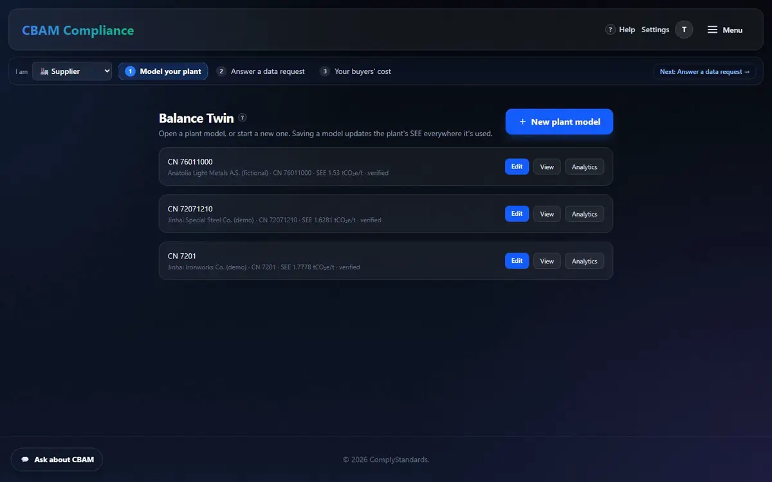This screenshot has width=772, height=482.
Task: Open Analytics for CN 76011000
Action: click(x=585, y=167)
